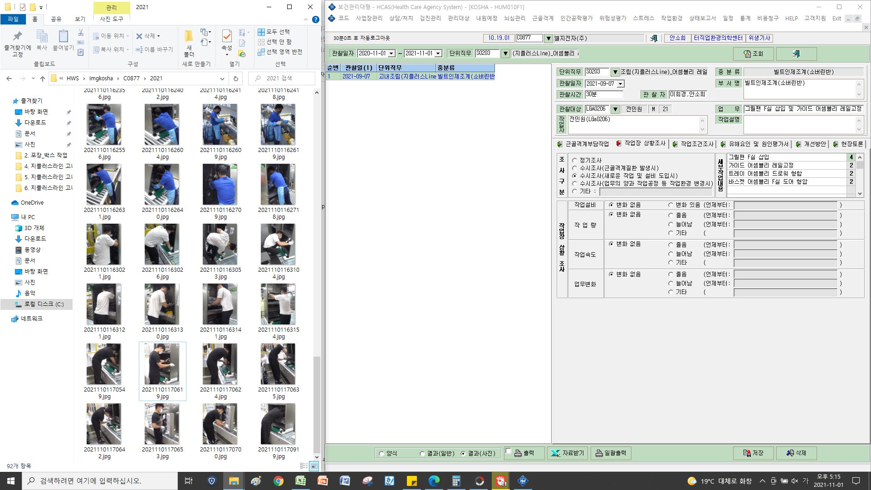Switch to the 작업조건조사 tab

(693, 144)
